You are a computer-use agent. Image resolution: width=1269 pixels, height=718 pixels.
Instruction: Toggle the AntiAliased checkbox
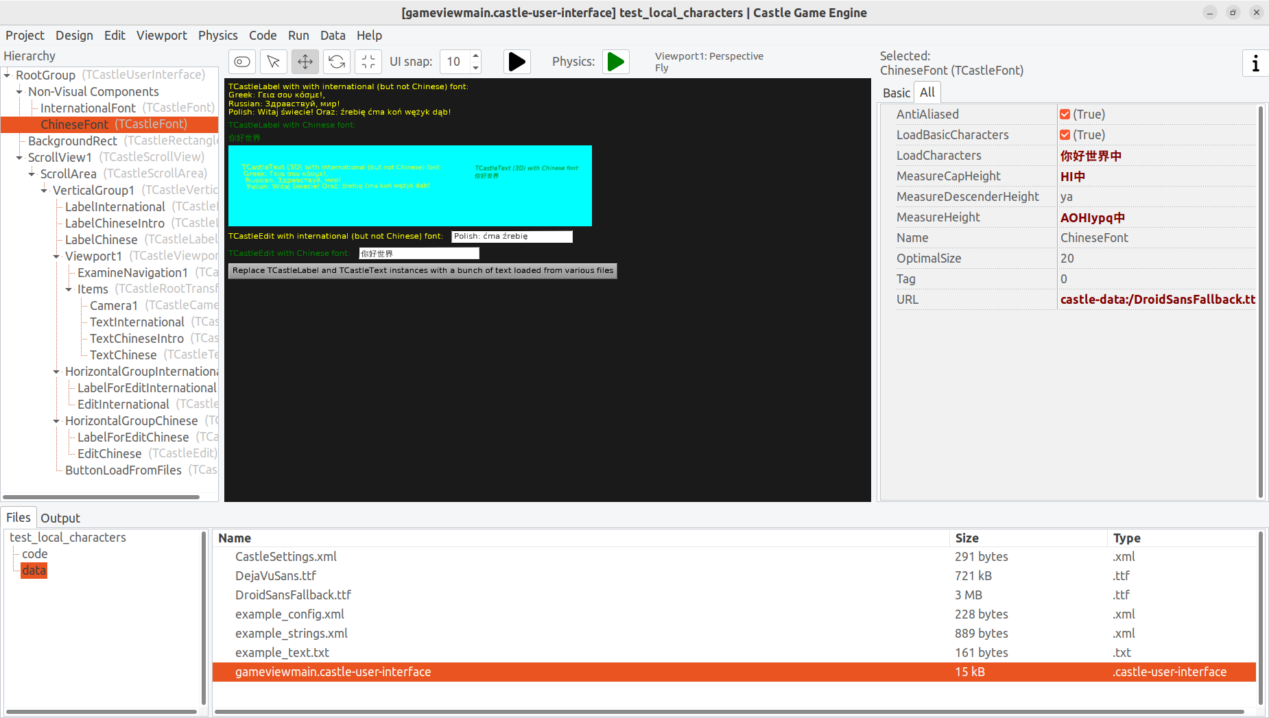pyautogui.click(x=1065, y=115)
